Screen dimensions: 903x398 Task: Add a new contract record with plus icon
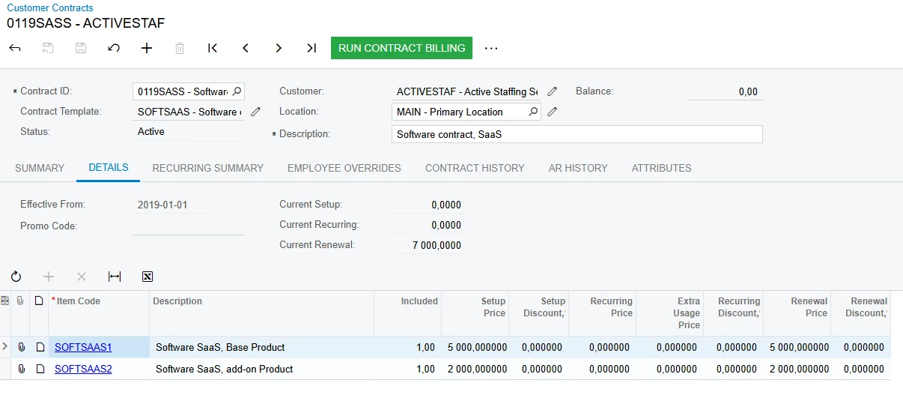pyautogui.click(x=147, y=48)
